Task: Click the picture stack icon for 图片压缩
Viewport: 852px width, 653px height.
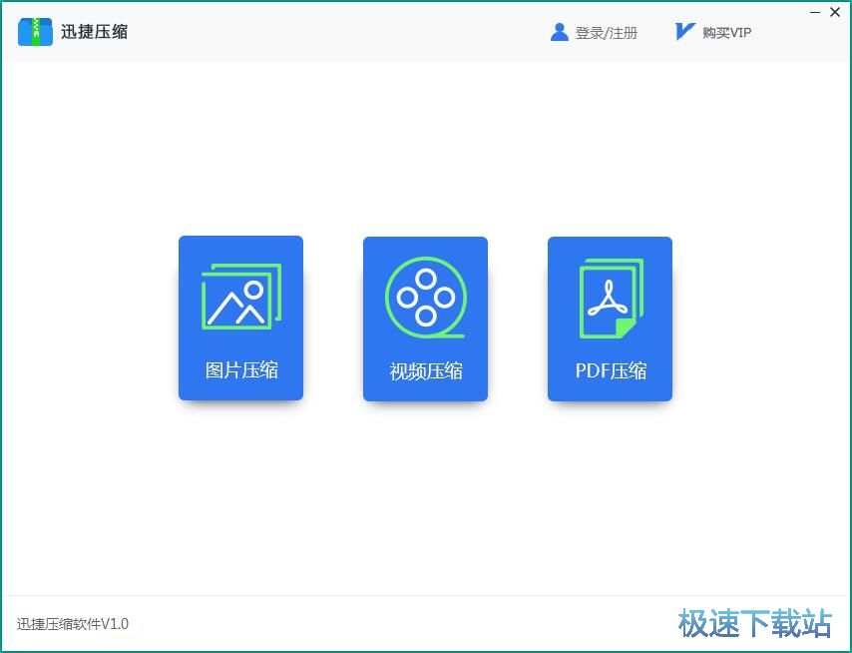Action: (241, 297)
